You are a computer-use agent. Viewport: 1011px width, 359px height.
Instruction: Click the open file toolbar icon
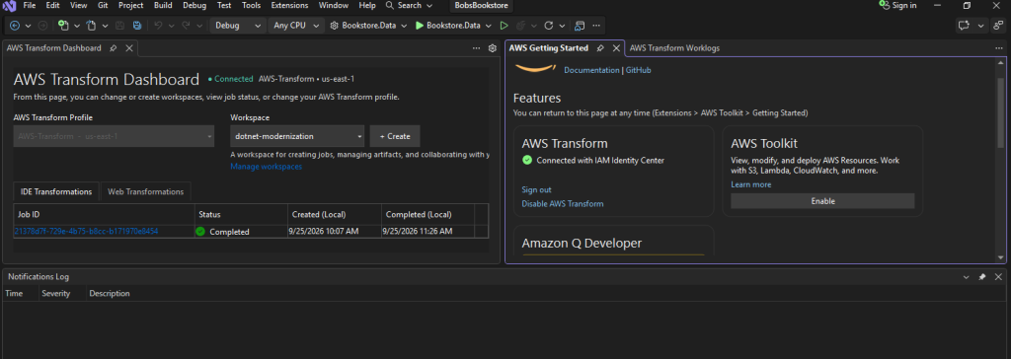tap(91, 26)
